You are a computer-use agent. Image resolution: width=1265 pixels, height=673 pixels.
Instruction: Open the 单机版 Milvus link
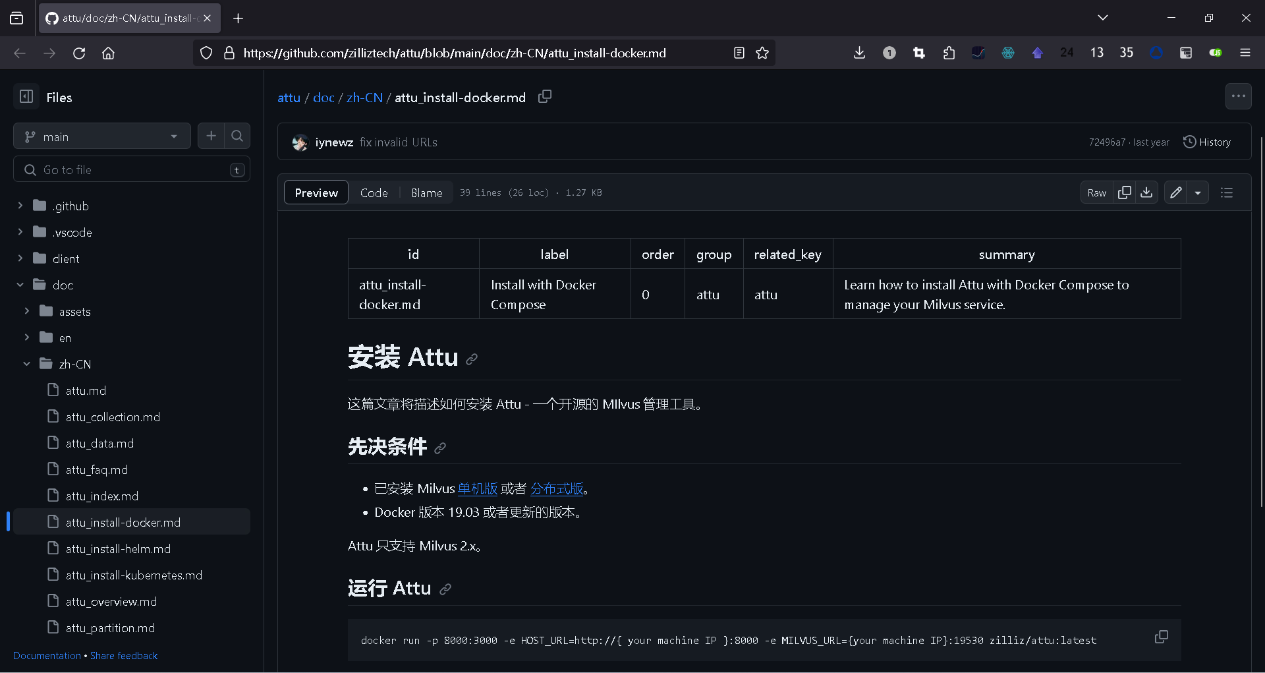478,488
